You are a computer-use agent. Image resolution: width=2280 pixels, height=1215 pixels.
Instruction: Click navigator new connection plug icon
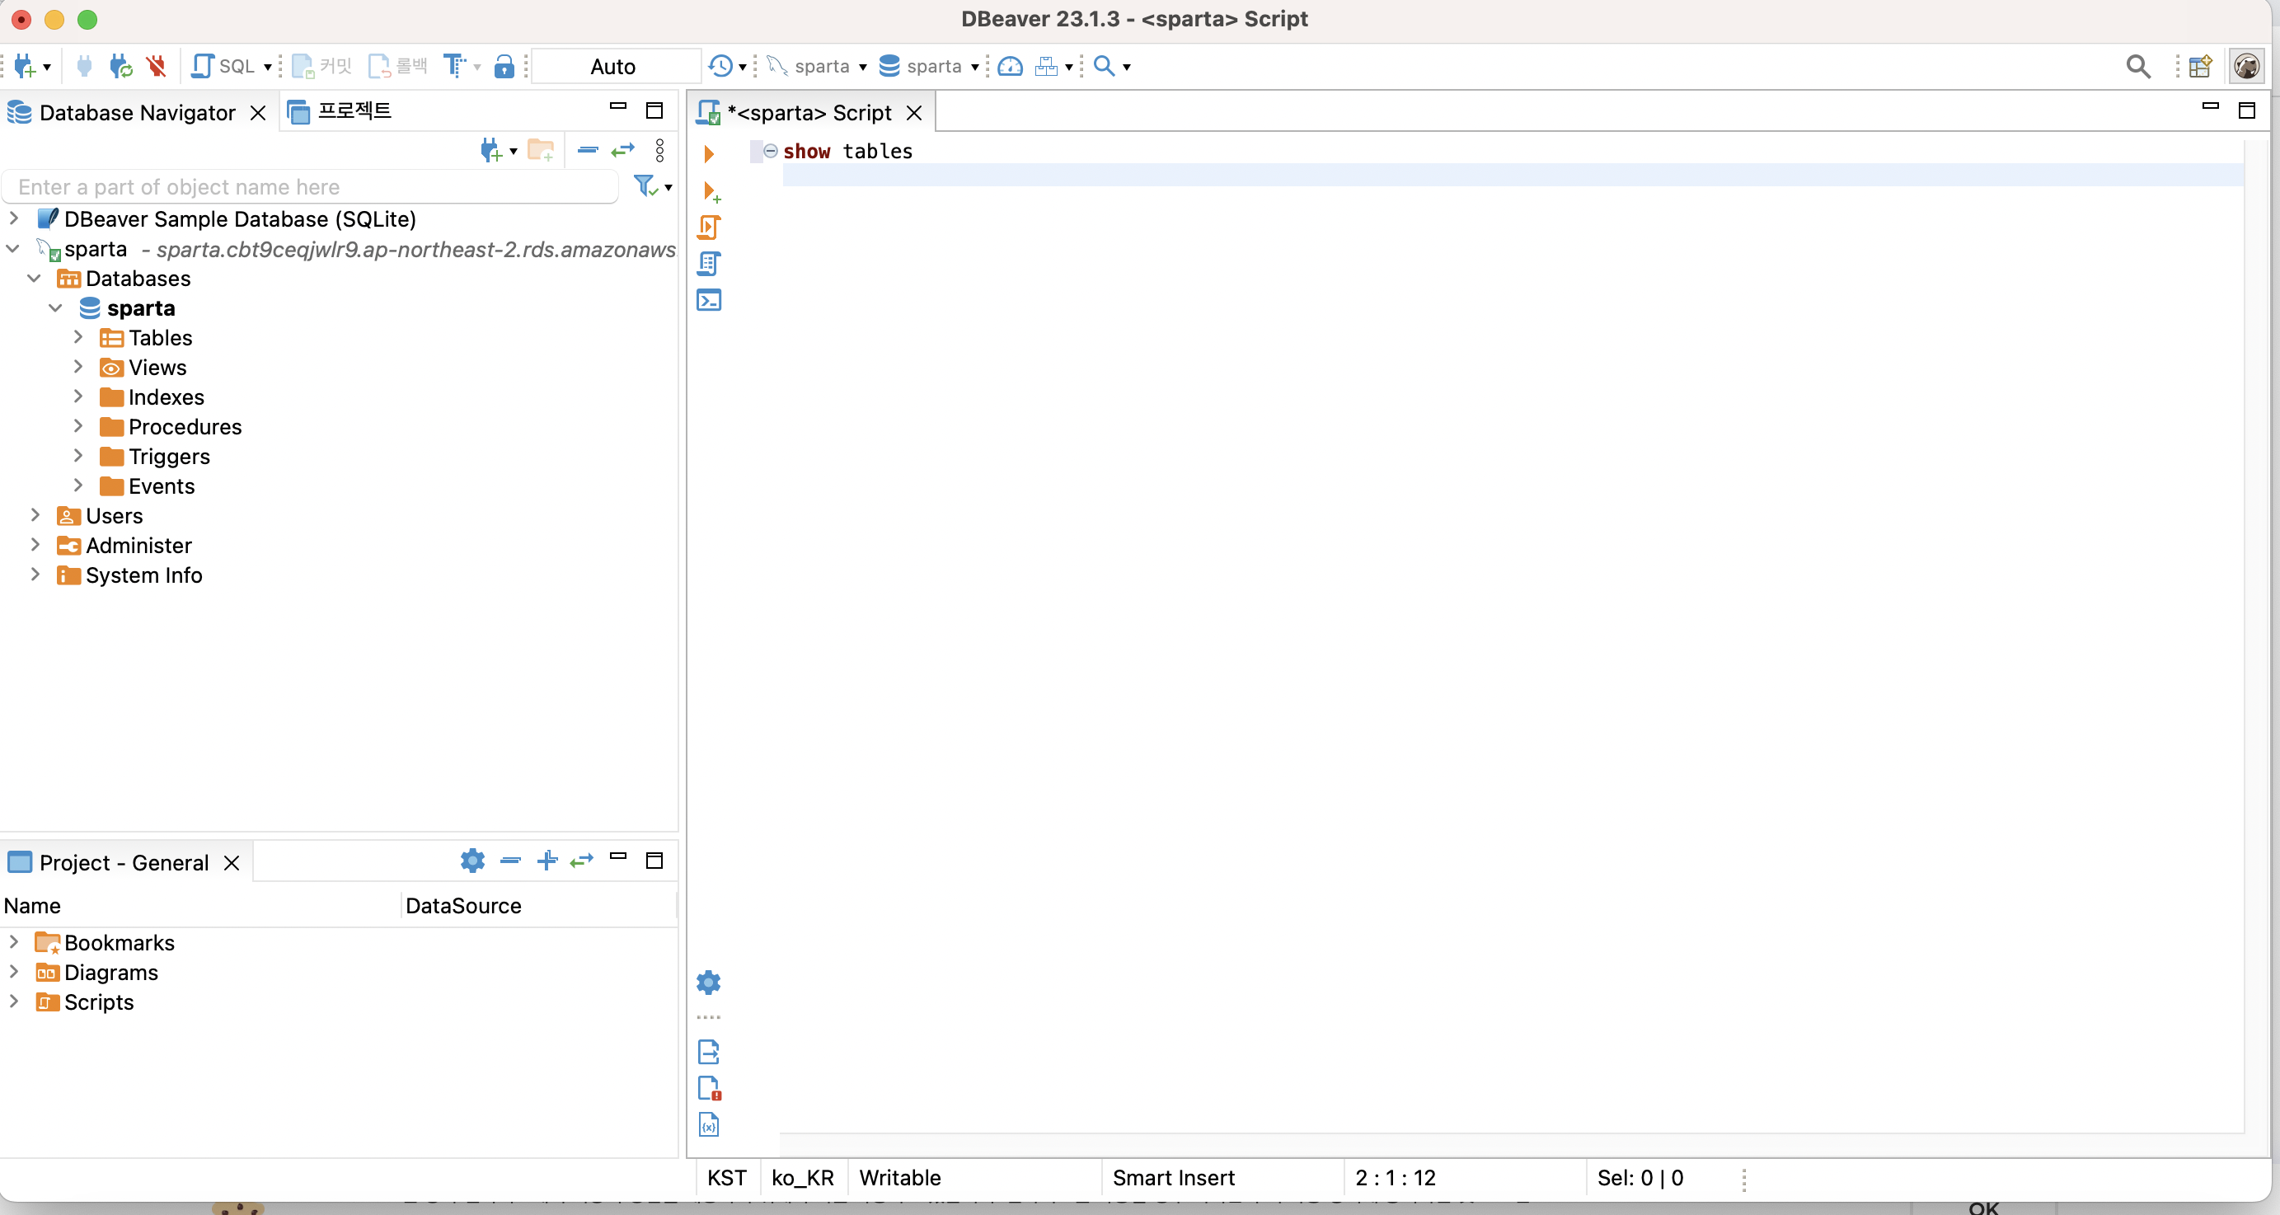coord(490,151)
